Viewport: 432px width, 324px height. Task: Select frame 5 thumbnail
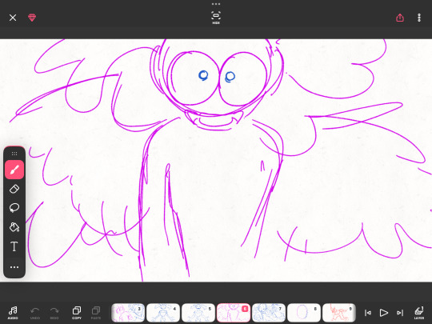pyautogui.click(x=198, y=313)
